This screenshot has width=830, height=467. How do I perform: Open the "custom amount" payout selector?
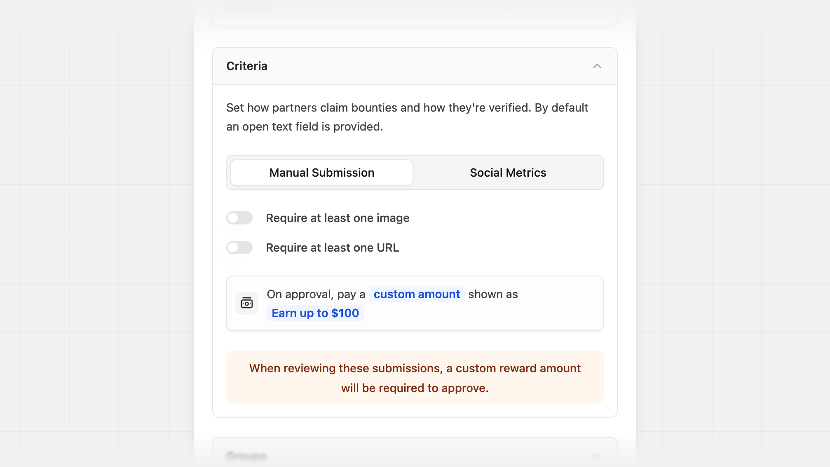417,294
